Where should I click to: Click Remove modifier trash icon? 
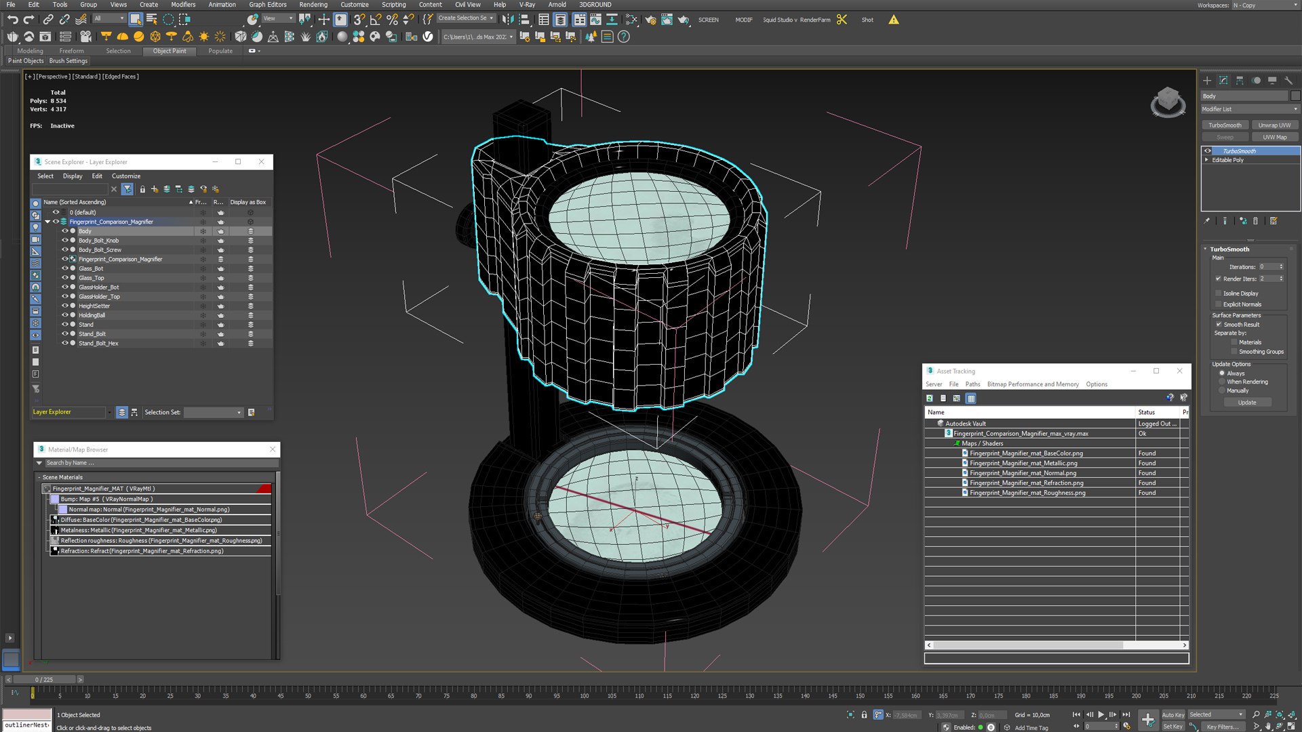coord(1255,221)
